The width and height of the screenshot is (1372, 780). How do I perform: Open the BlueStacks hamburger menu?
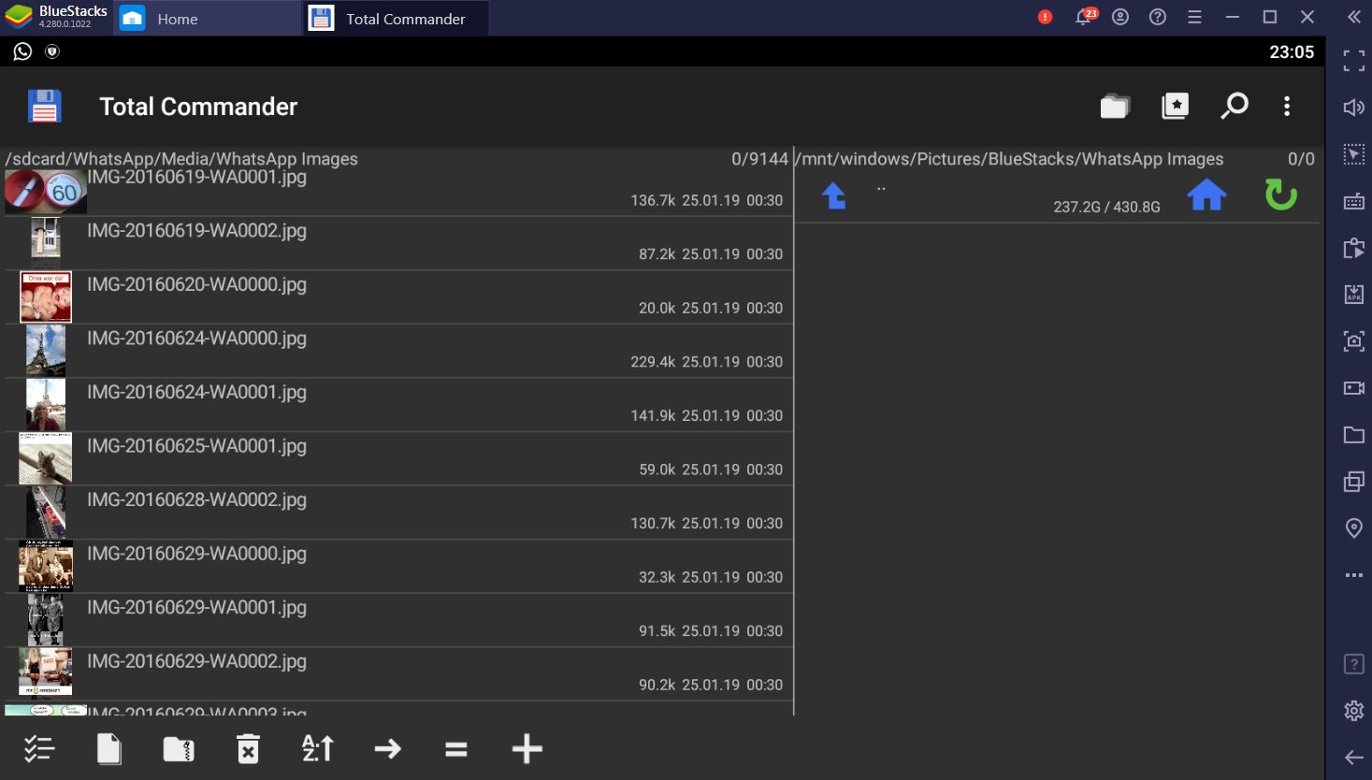(1194, 17)
